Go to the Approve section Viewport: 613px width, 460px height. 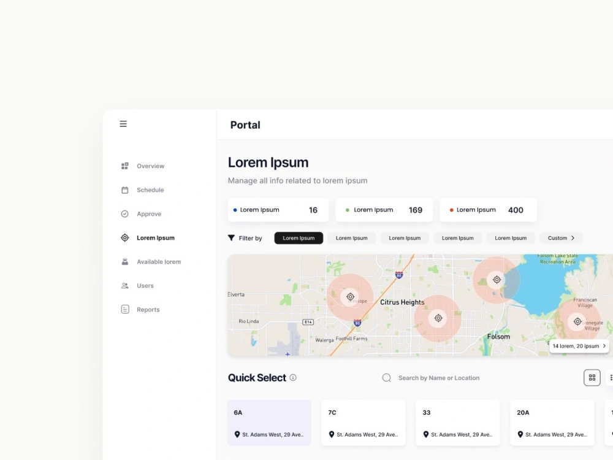pyautogui.click(x=149, y=214)
